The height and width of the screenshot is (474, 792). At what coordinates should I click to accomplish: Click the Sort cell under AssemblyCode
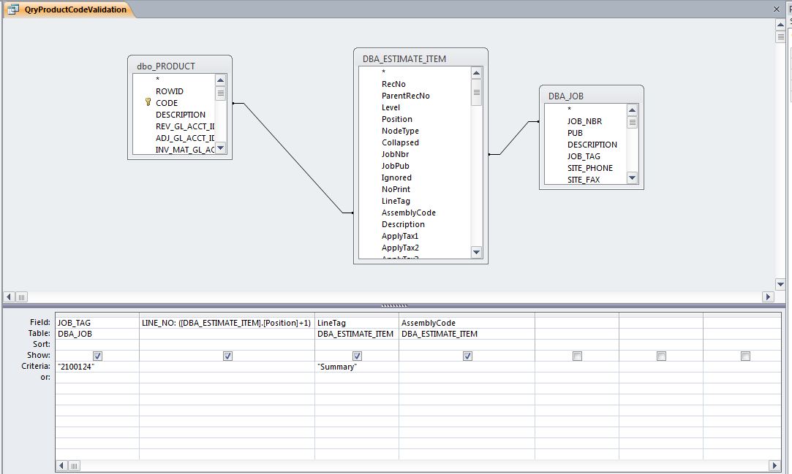pyautogui.click(x=467, y=345)
